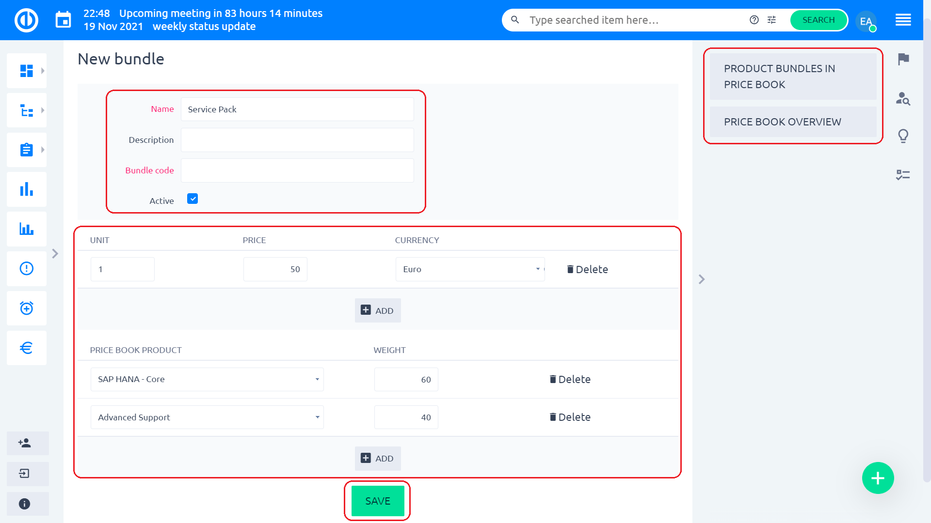Delete the SAP HANA - Core row
This screenshot has height=523, width=931.
[x=570, y=379]
